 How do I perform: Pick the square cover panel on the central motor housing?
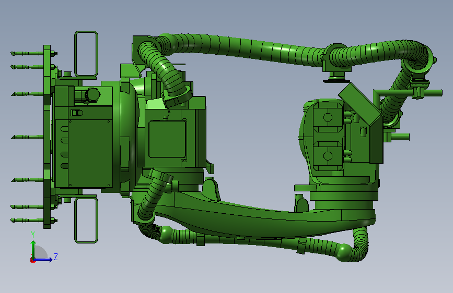(x=167, y=139)
